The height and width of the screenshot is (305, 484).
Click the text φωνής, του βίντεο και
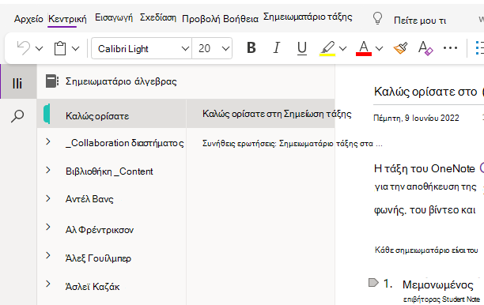click(425, 210)
